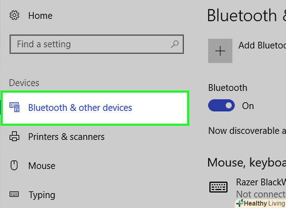Click the Typing keyboard icon
This screenshot has width=286, height=208.
coord(15,194)
